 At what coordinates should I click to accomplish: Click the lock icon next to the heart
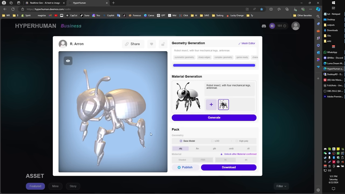tap(163, 44)
